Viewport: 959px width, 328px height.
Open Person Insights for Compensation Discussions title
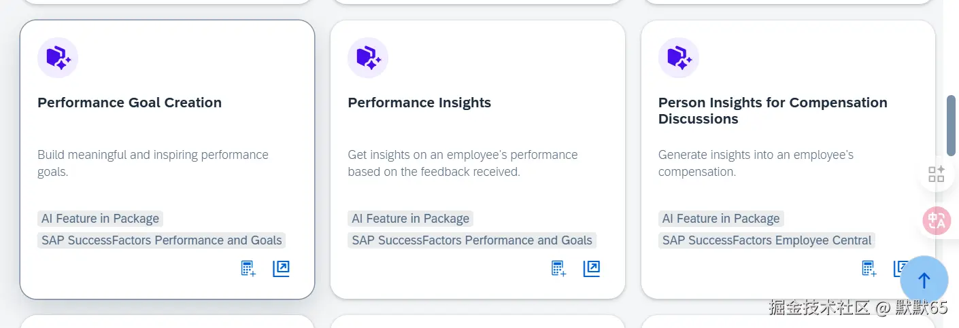(773, 111)
